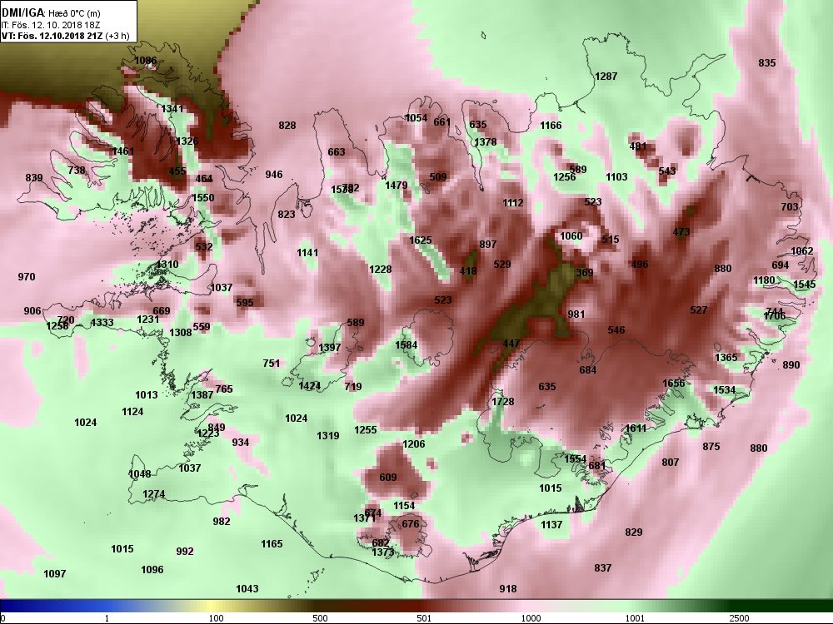Viewport: 833px width, 624px height.
Task: Select the map value '1124'
Action: point(132,412)
